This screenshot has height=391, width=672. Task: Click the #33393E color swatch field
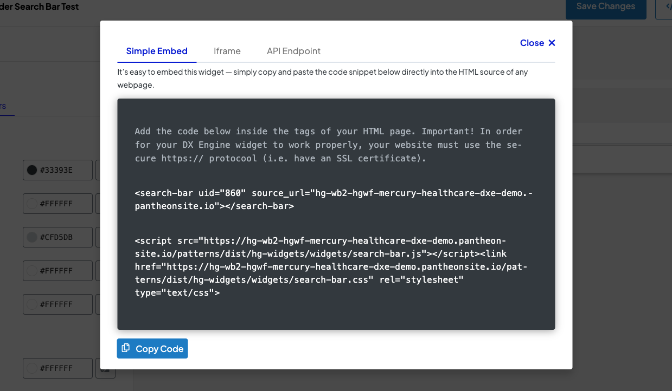click(57, 170)
